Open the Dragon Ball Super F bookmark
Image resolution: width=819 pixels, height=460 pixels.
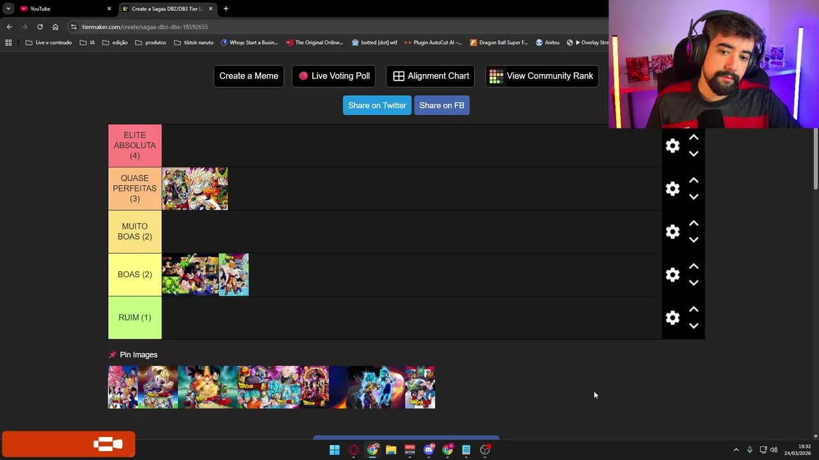(499, 43)
